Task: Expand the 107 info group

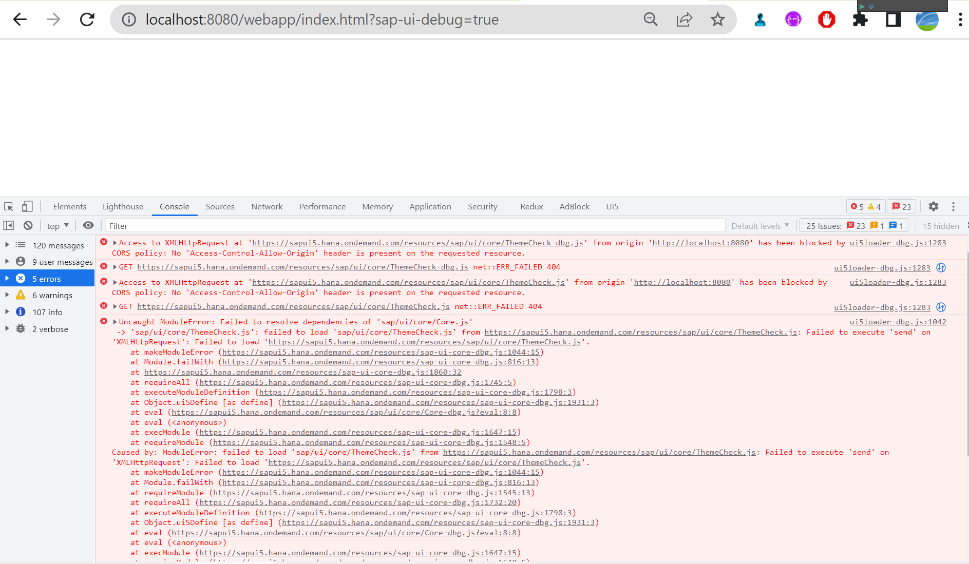Action: 7,312
